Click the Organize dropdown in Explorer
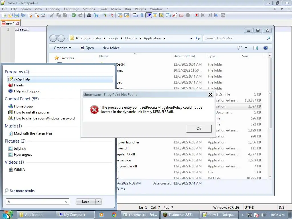The height and width of the screenshot is (219, 292). point(62,48)
